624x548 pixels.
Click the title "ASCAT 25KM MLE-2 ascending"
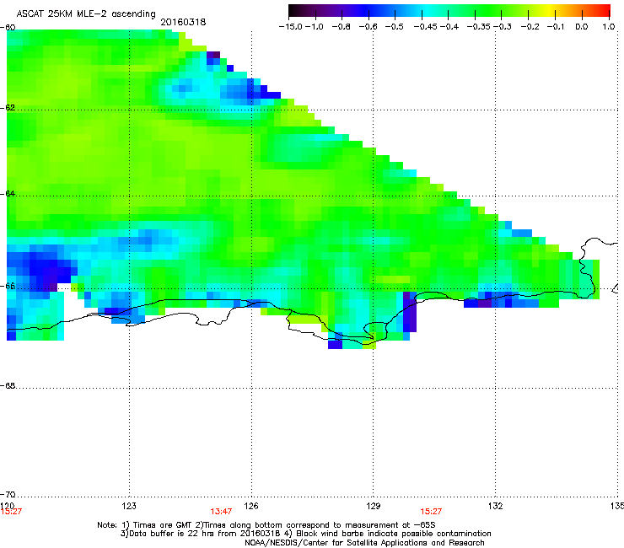click(86, 13)
